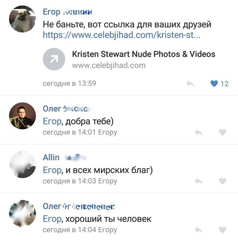Like Егор's comment with 12 hearts

tap(214, 84)
